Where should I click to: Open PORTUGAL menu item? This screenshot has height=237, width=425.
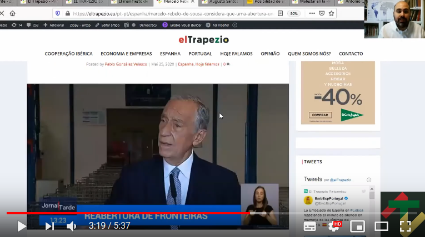pos(201,54)
